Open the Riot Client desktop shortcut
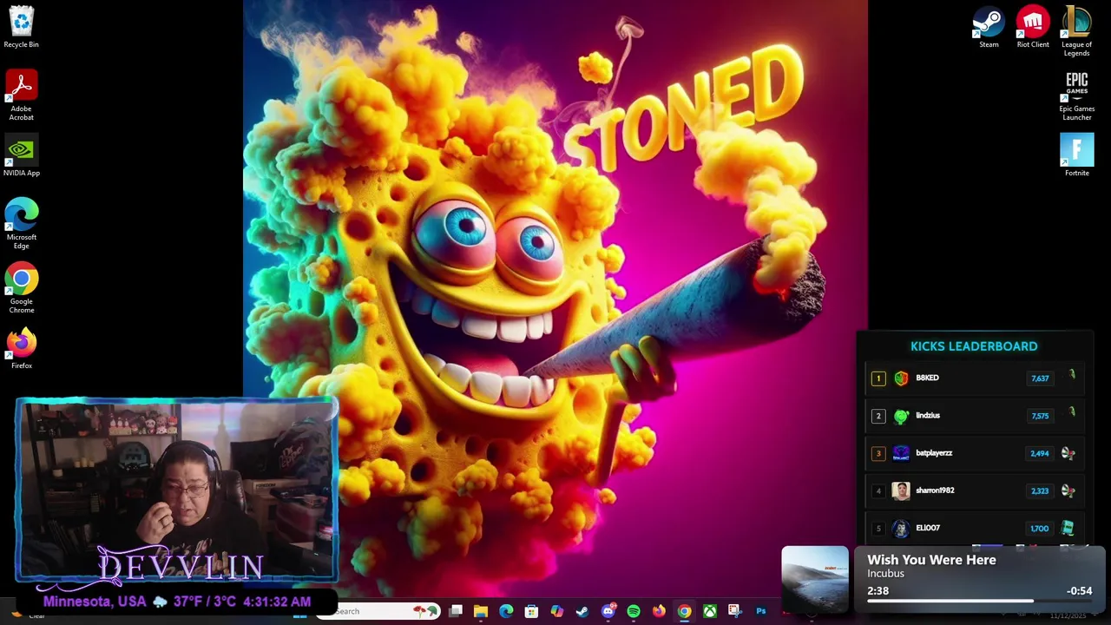The width and height of the screenshot is (1111, 625). tap(1033, 27)
